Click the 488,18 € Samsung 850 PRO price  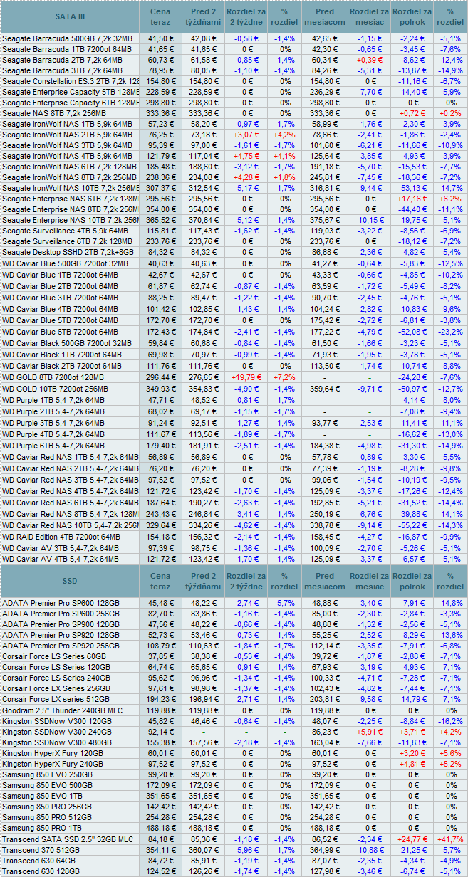(x=160, y=827)
